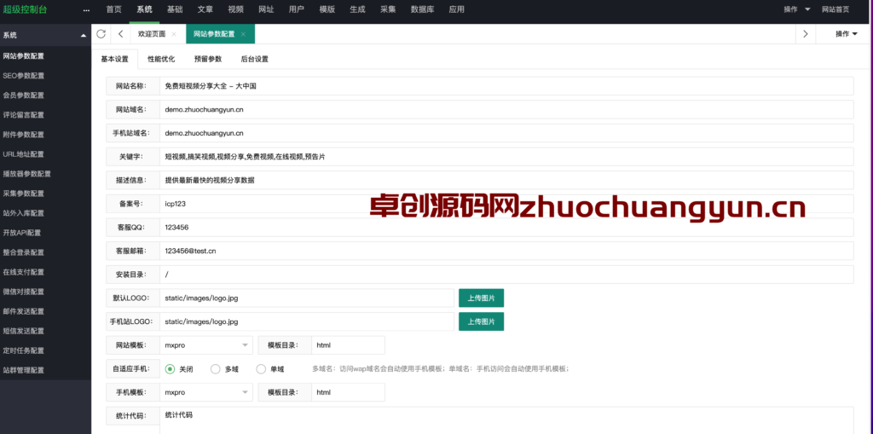Click the 默认LOGO path input field
This screenshot has width=873, height=434.
(x=307, y=298)
